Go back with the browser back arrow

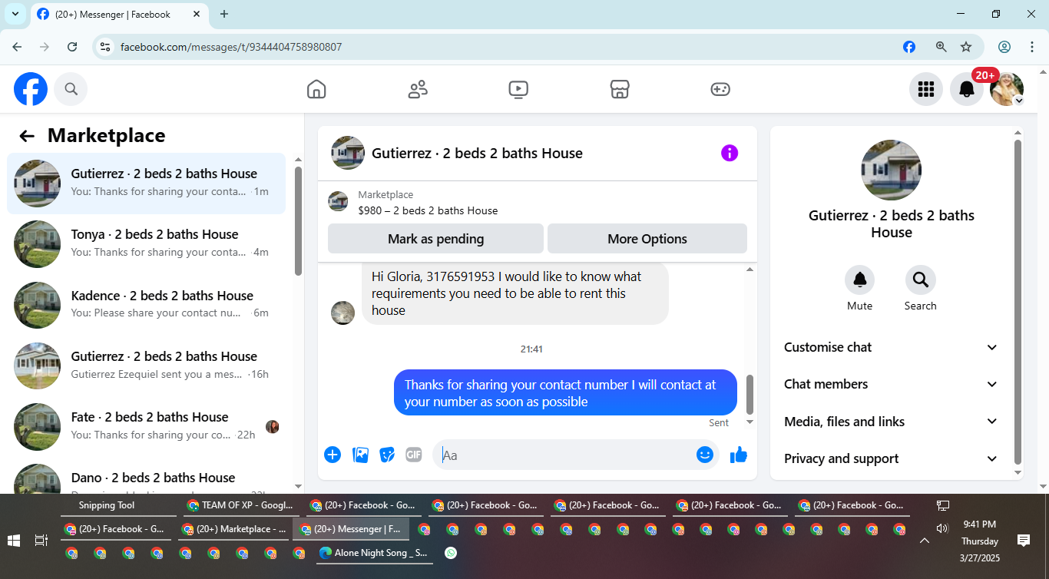17,47
